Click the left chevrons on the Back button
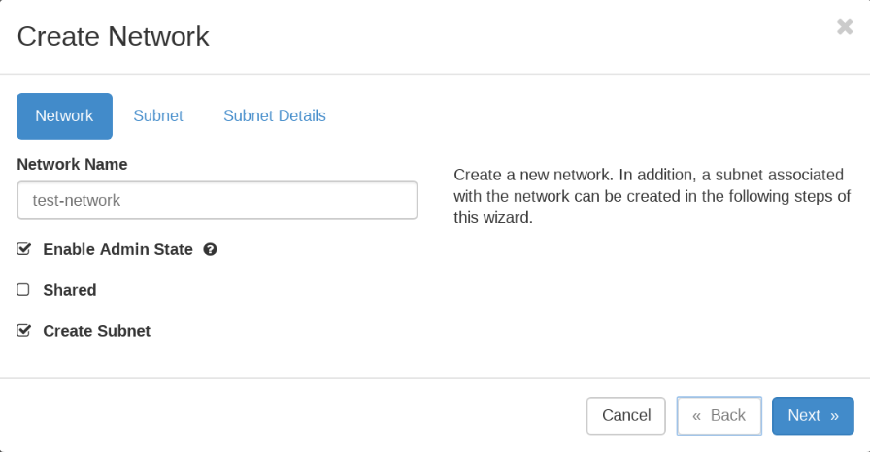Screen dimensions: 870x452 [x=696, y=415]
